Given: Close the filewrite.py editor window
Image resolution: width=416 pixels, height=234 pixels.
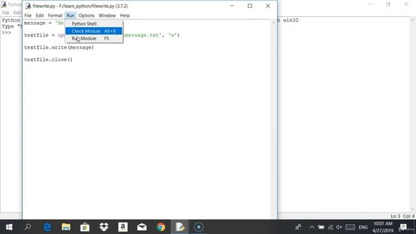Looking at the screenshot, I should coord(268,6).
